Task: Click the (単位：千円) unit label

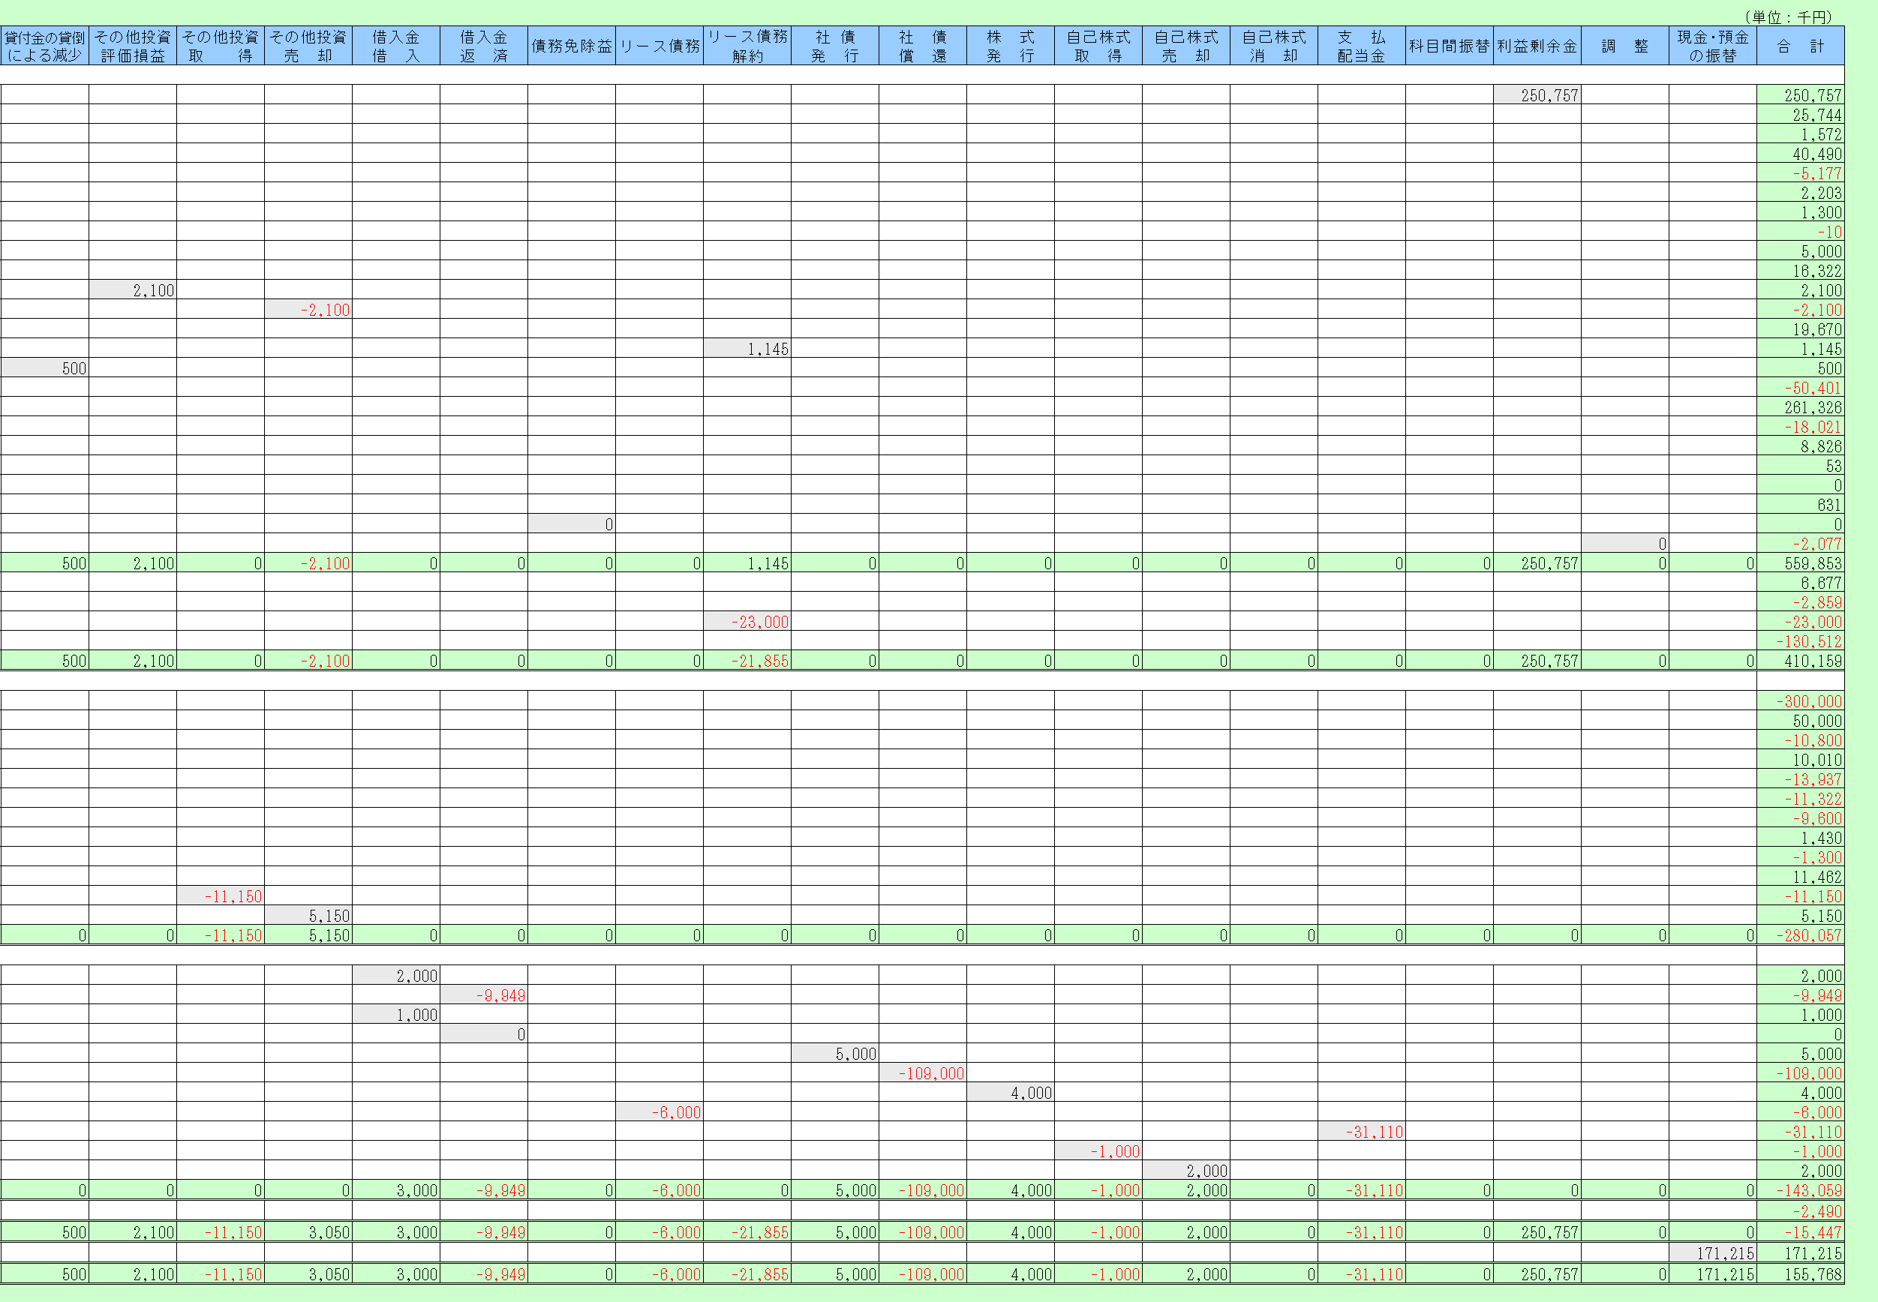Action: click(1788, 17)
